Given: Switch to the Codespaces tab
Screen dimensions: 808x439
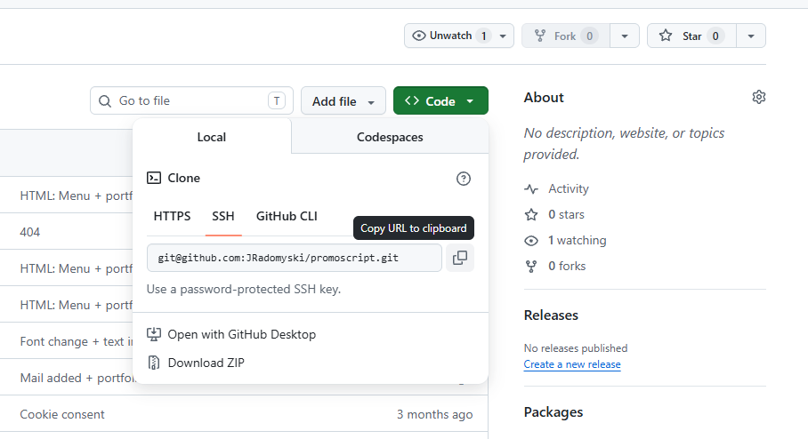Looking at the screenshot, I should pos(390,137).
